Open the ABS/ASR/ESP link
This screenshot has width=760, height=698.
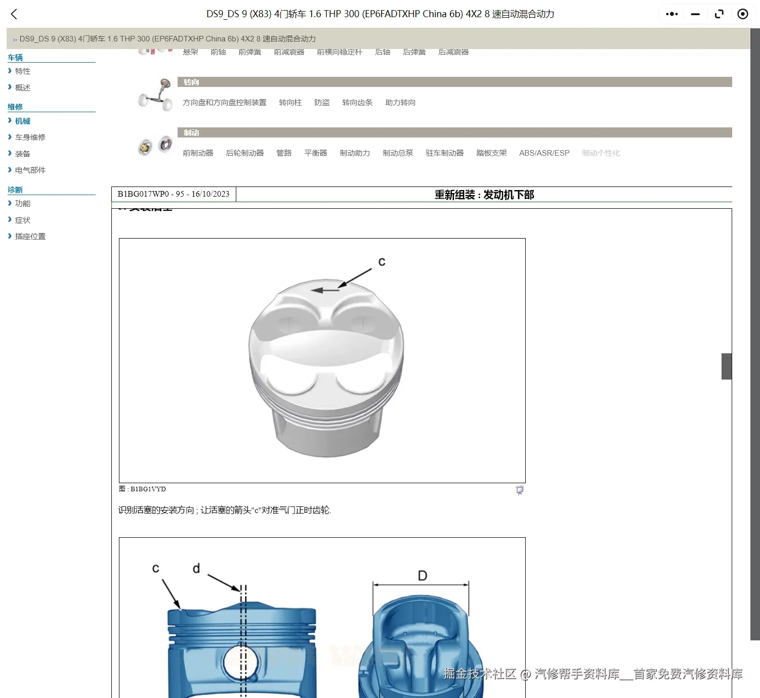coord(544,153)
